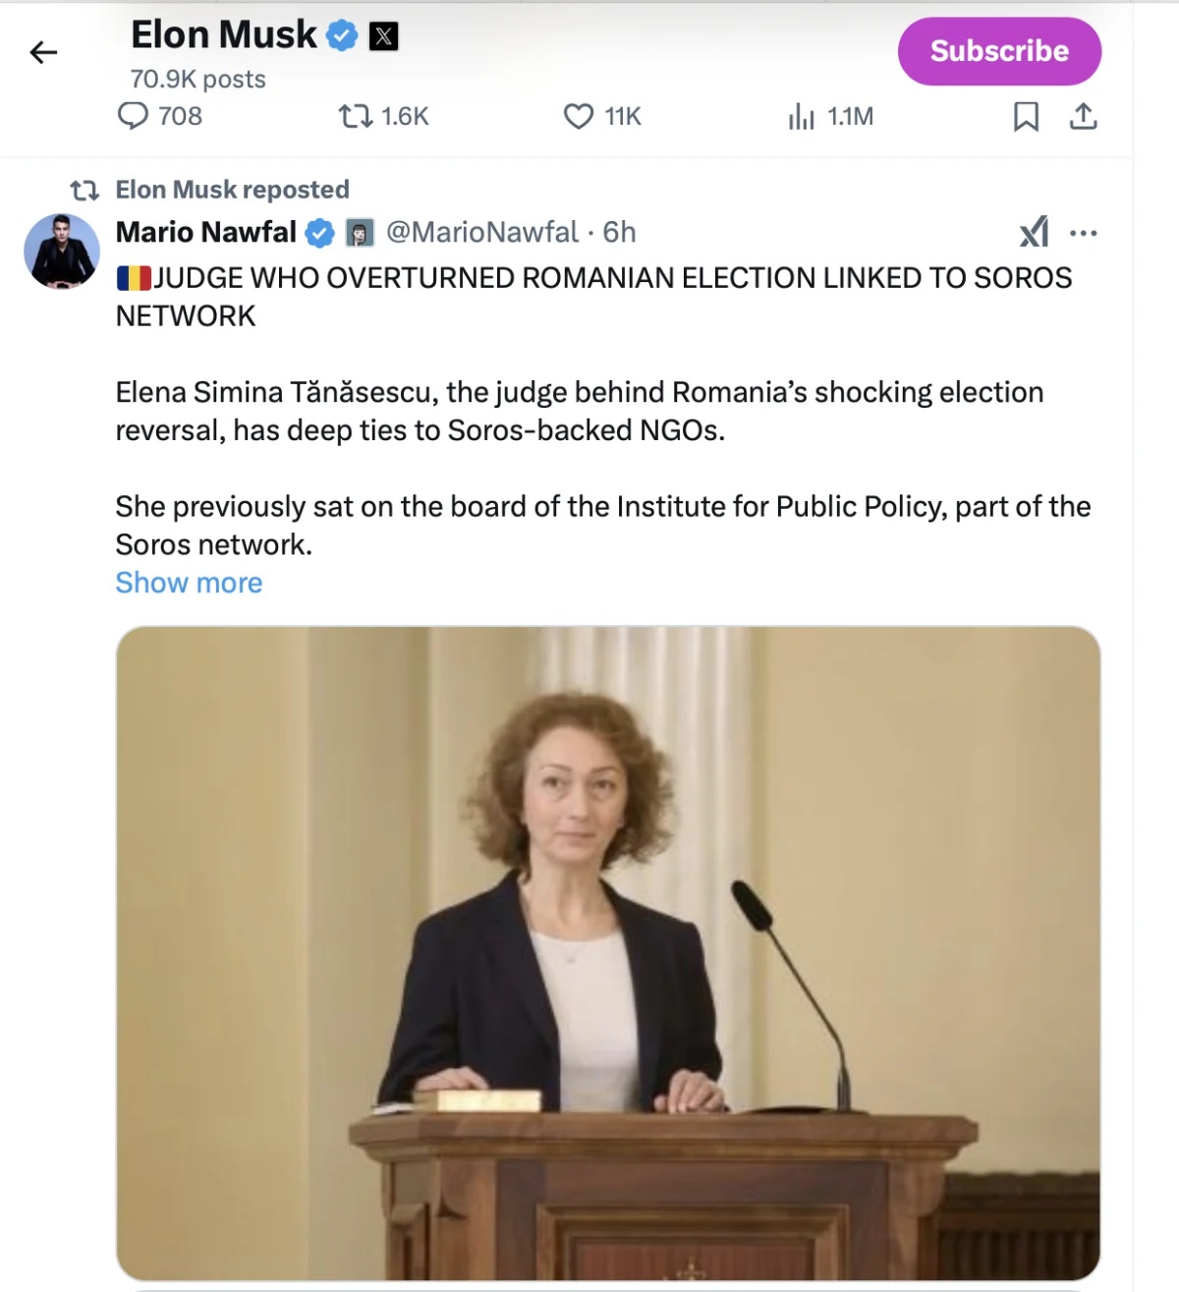Share the post via upload arrow icon

click(1083, 116)
